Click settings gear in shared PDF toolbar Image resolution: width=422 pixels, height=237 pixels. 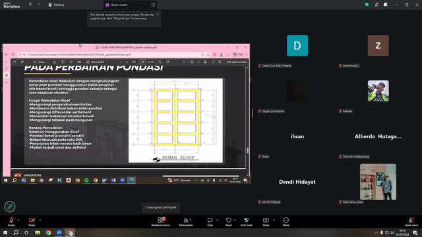pos(220,62)
